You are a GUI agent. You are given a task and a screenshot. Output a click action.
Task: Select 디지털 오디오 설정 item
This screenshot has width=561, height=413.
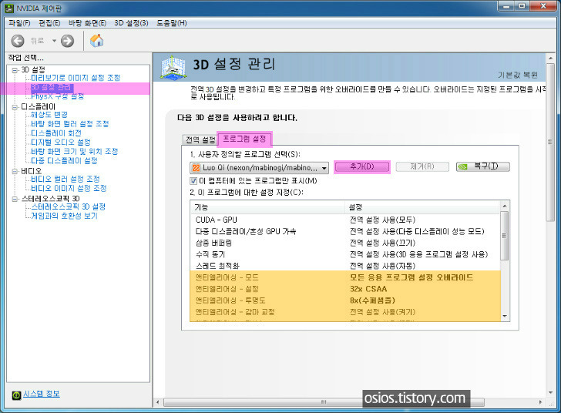pyautogui.click(x=61, y=142)
